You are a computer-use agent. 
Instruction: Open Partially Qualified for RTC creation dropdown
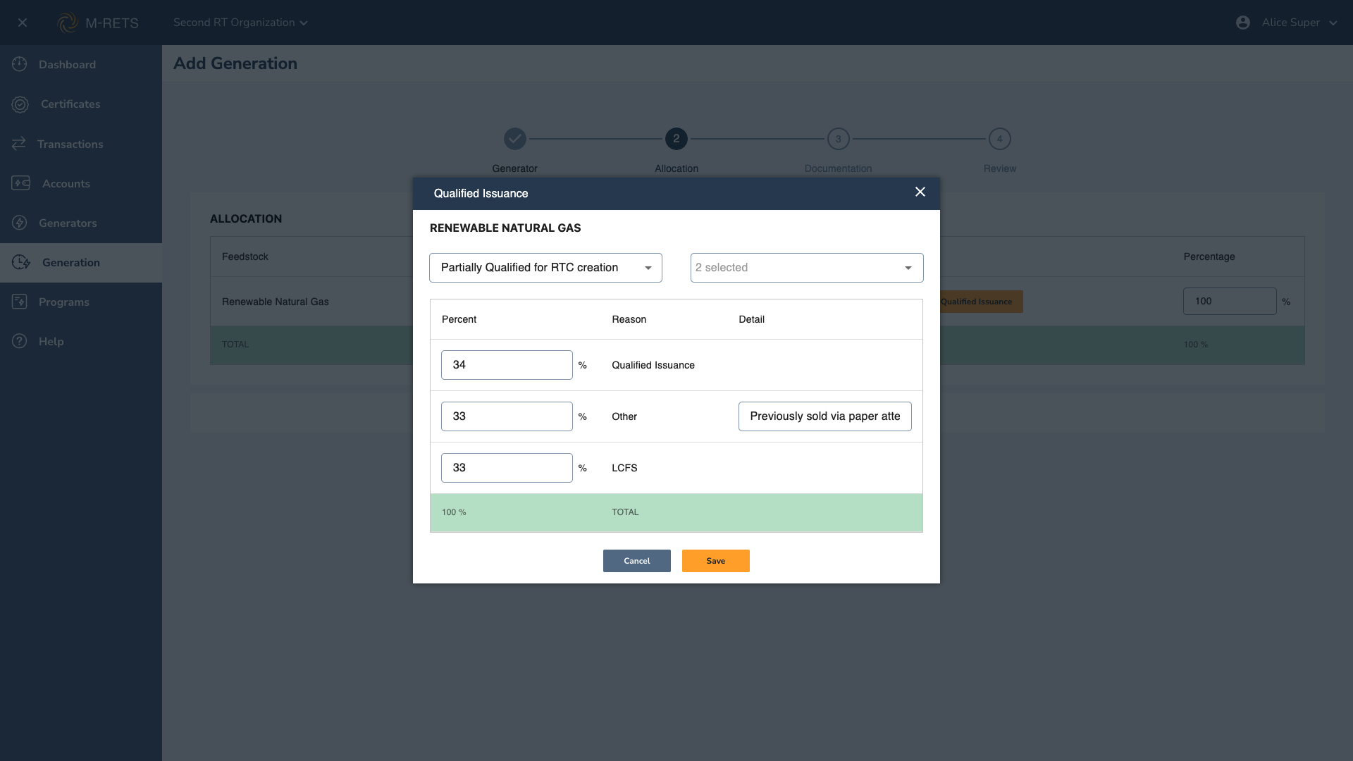545,268
